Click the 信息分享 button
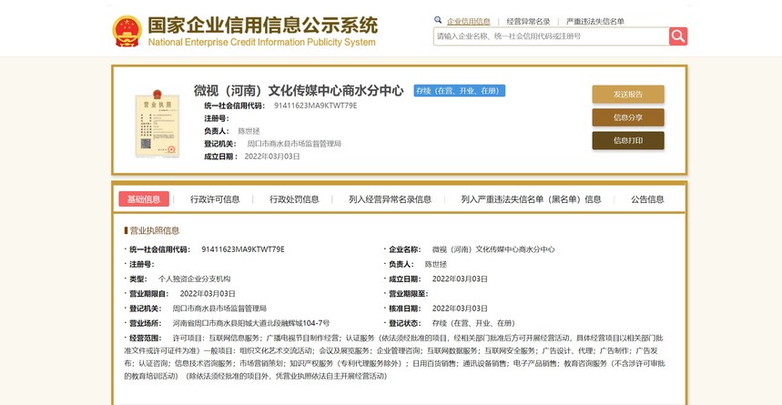This screenshot has height=405, width=782. coord(628,117)
